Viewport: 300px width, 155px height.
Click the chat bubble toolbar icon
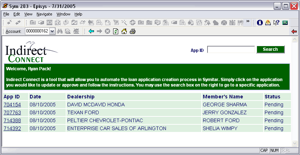click(216, 23)
